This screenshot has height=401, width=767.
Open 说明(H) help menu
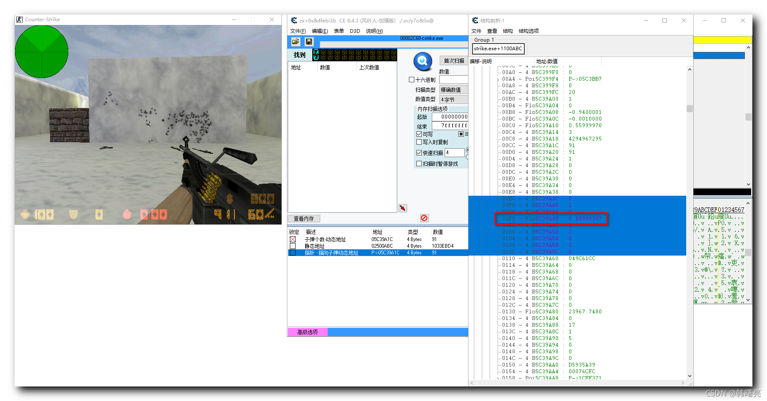[x=374, y=31]
